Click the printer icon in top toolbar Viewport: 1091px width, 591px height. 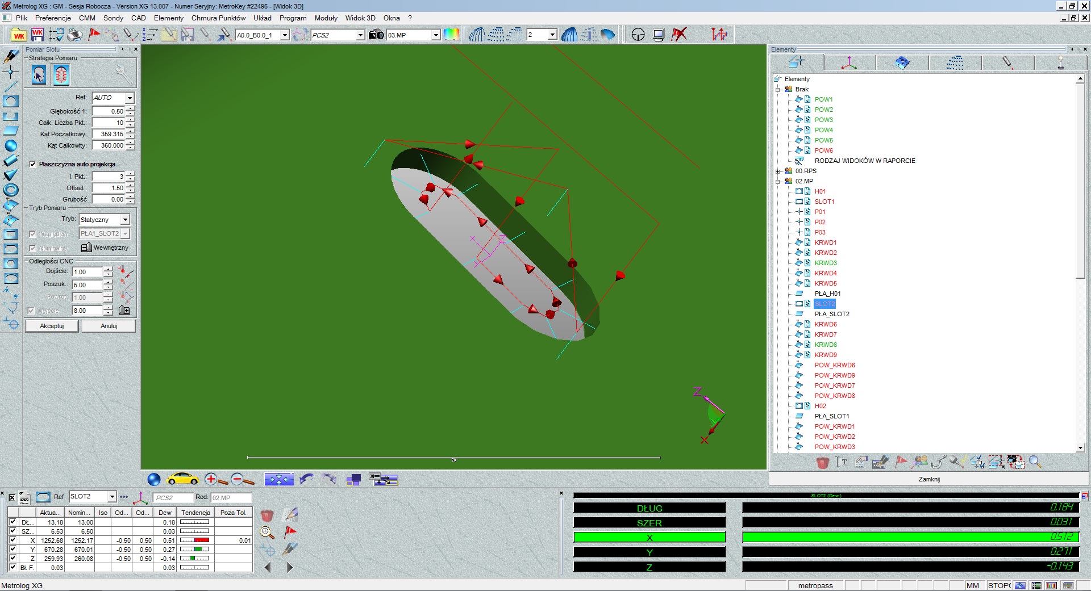pyautogui.click(x=75, y=35)
